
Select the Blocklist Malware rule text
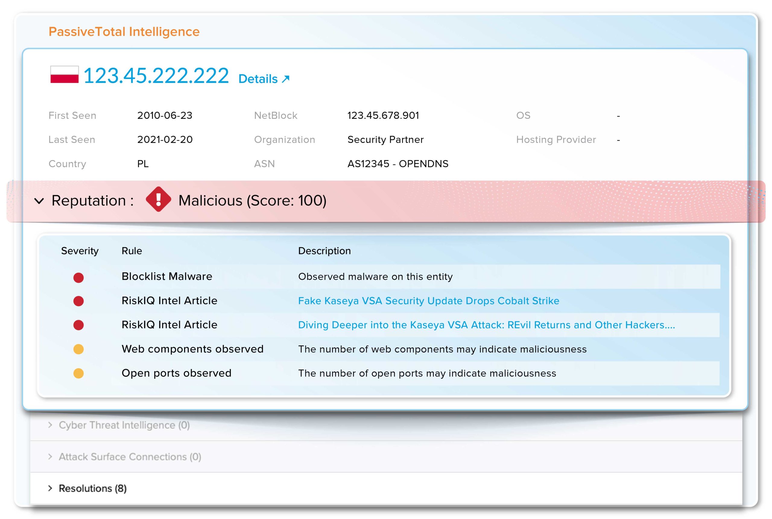[167, 276]
